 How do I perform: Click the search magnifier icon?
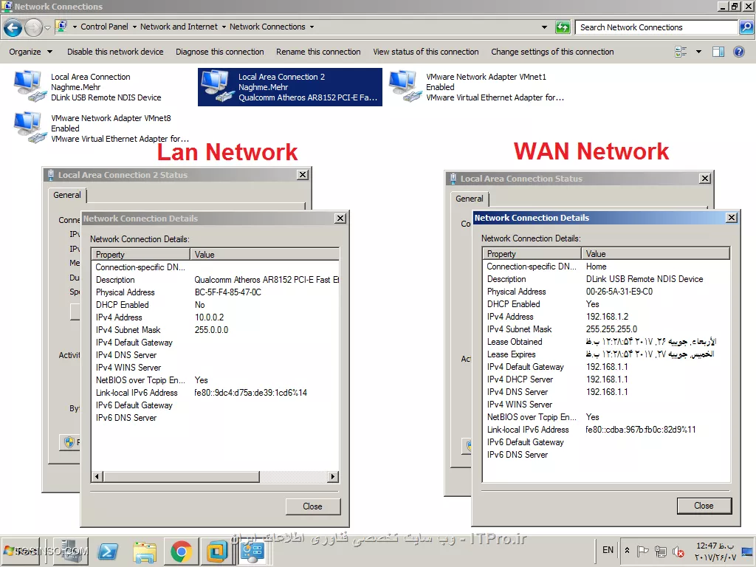pos(746,27)
